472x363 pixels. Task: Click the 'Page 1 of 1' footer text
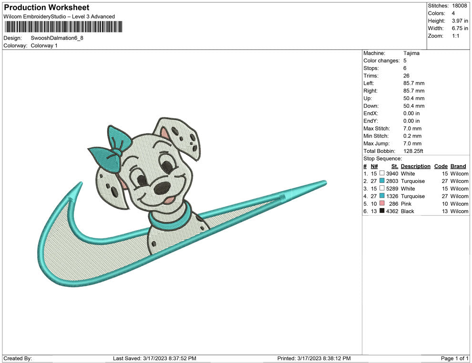tap(454, 358)
